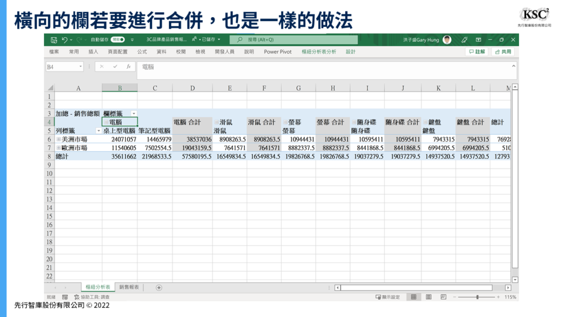
Task: Click the Redo arrow icon
Action: pos(79,40)
